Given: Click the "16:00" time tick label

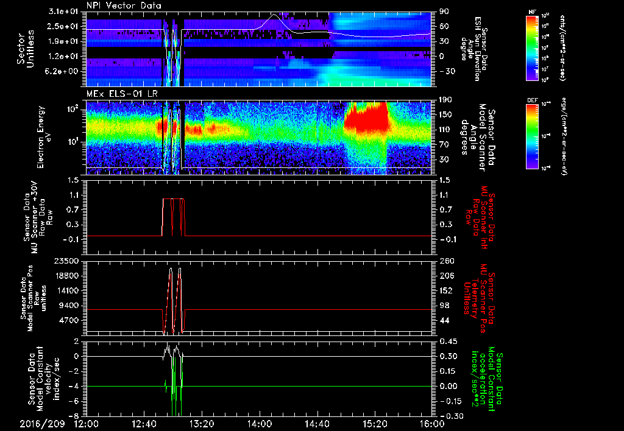Looking at the screenshot, I should [432, 424].
